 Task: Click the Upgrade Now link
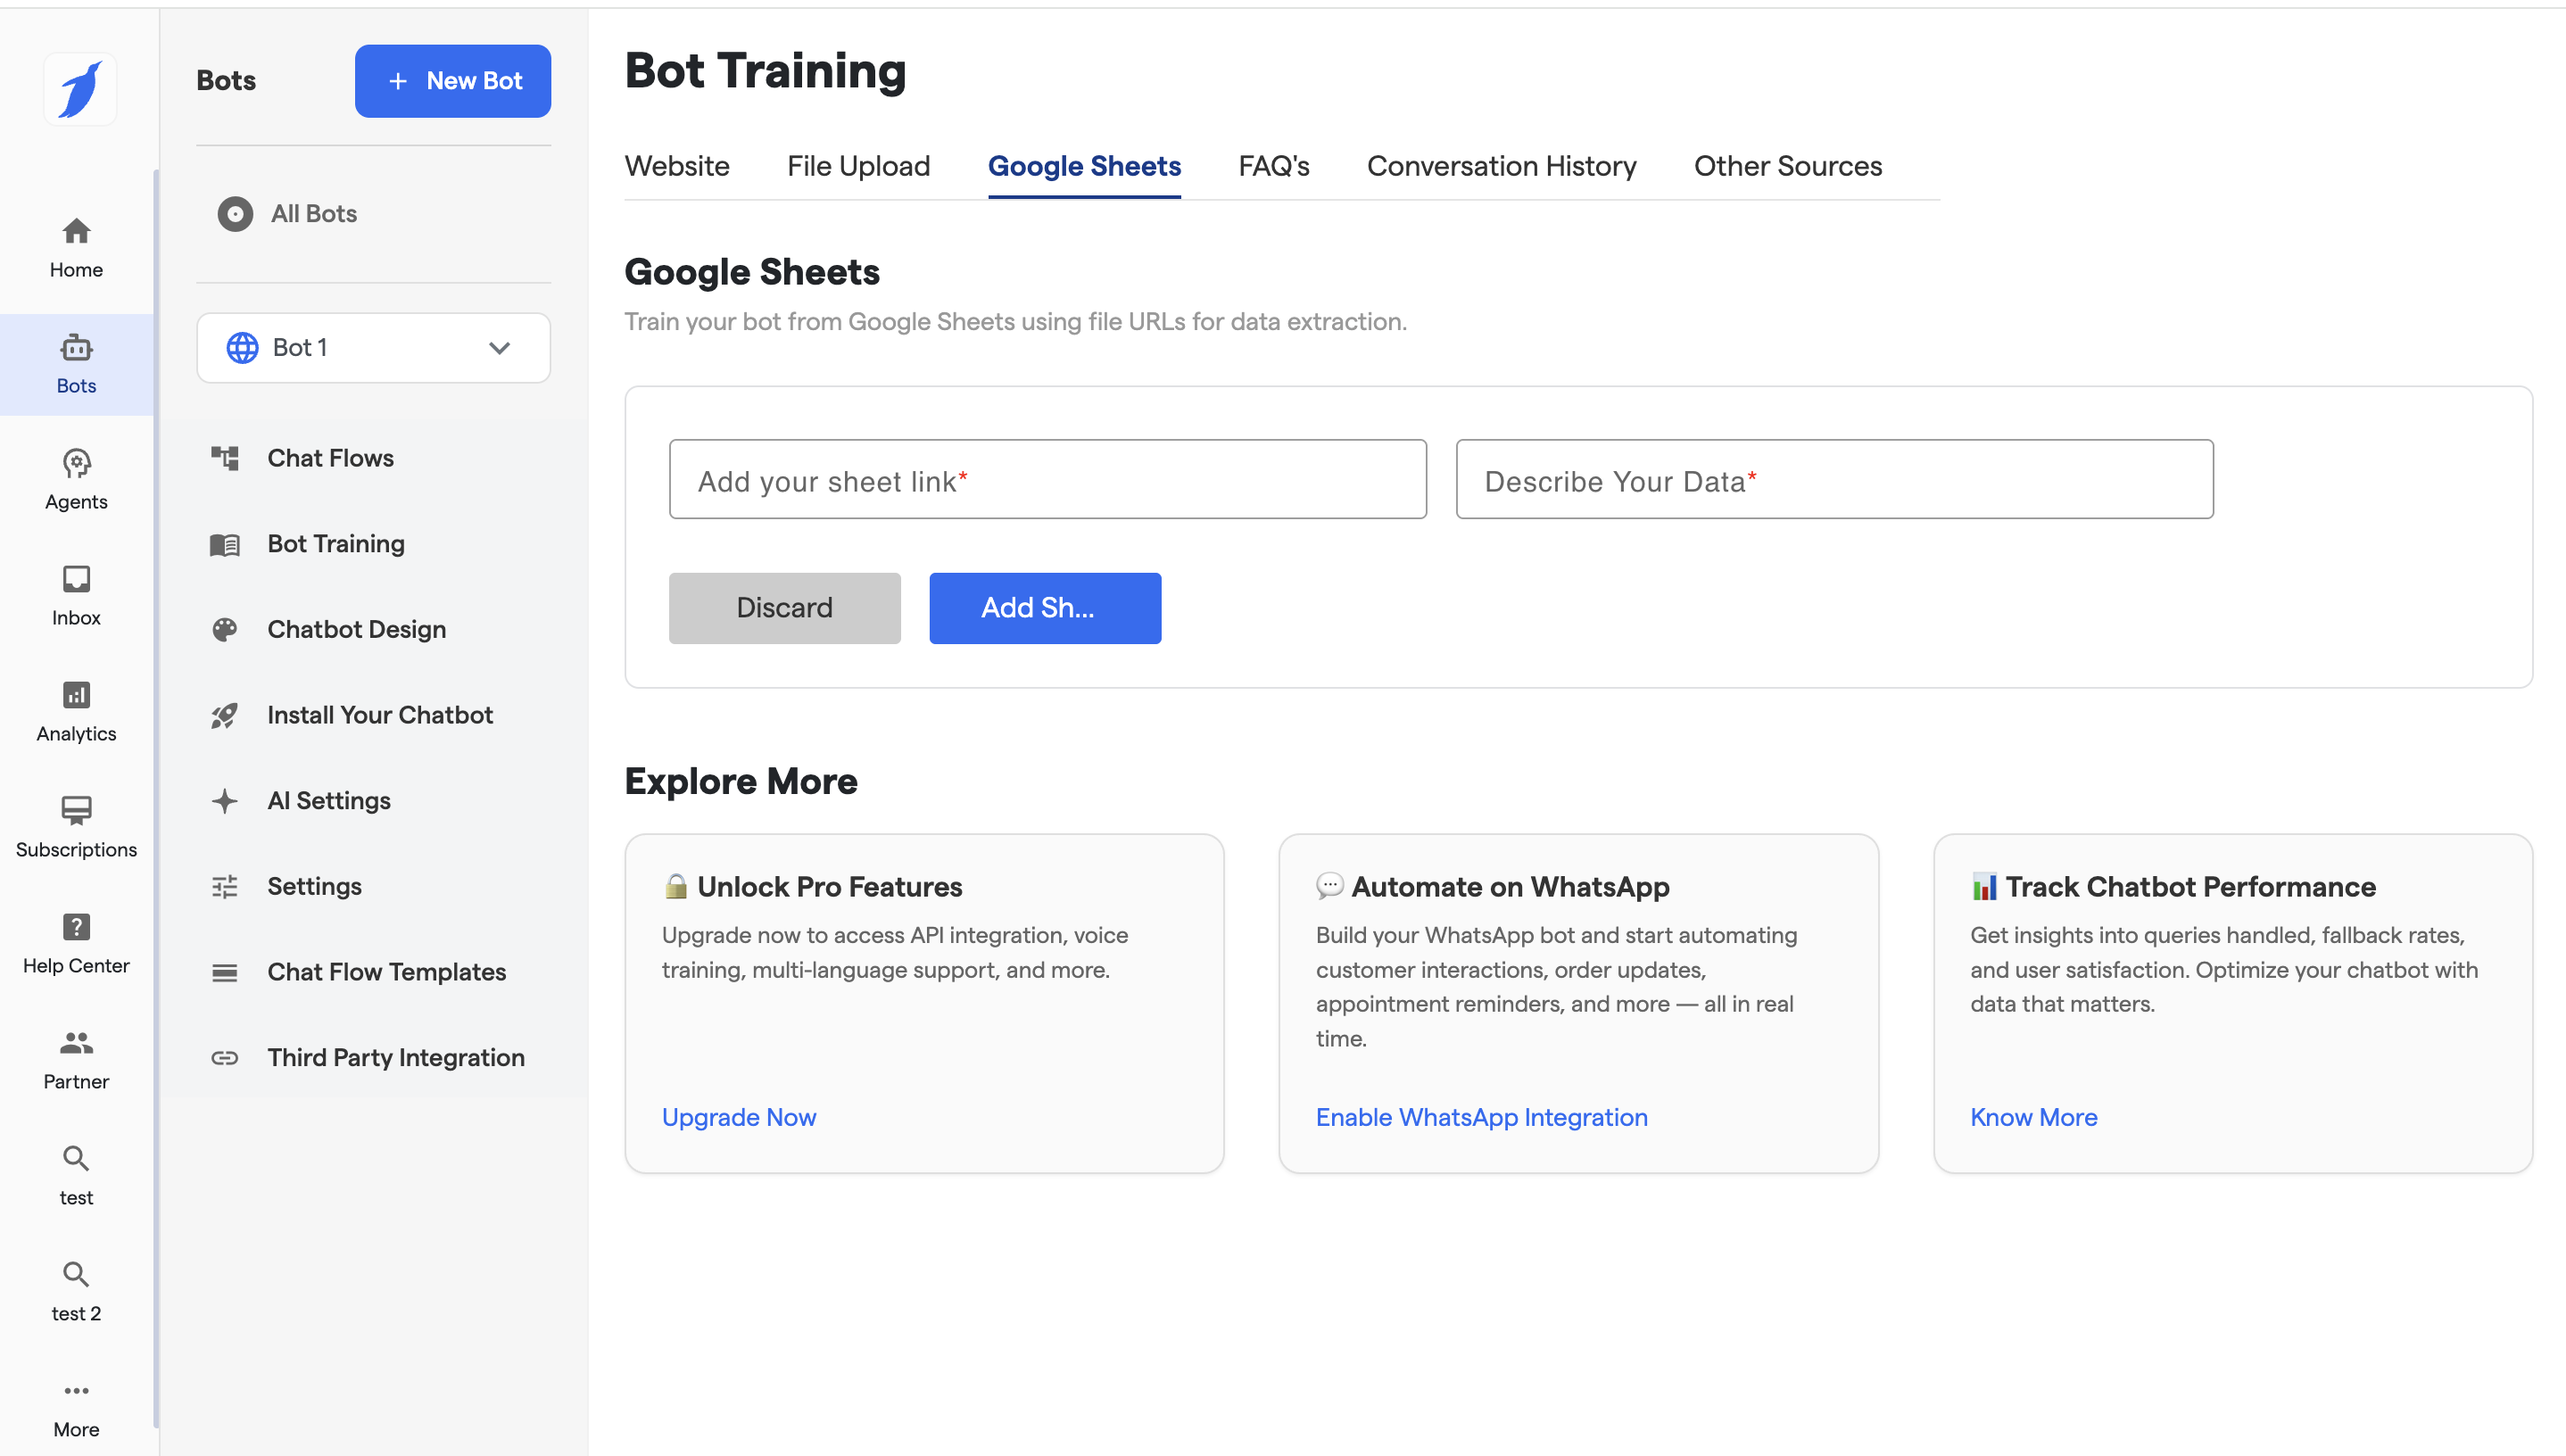pos(738,1117)
